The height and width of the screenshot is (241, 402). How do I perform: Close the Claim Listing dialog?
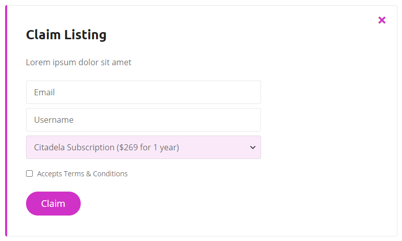click(x=382, y=20)
